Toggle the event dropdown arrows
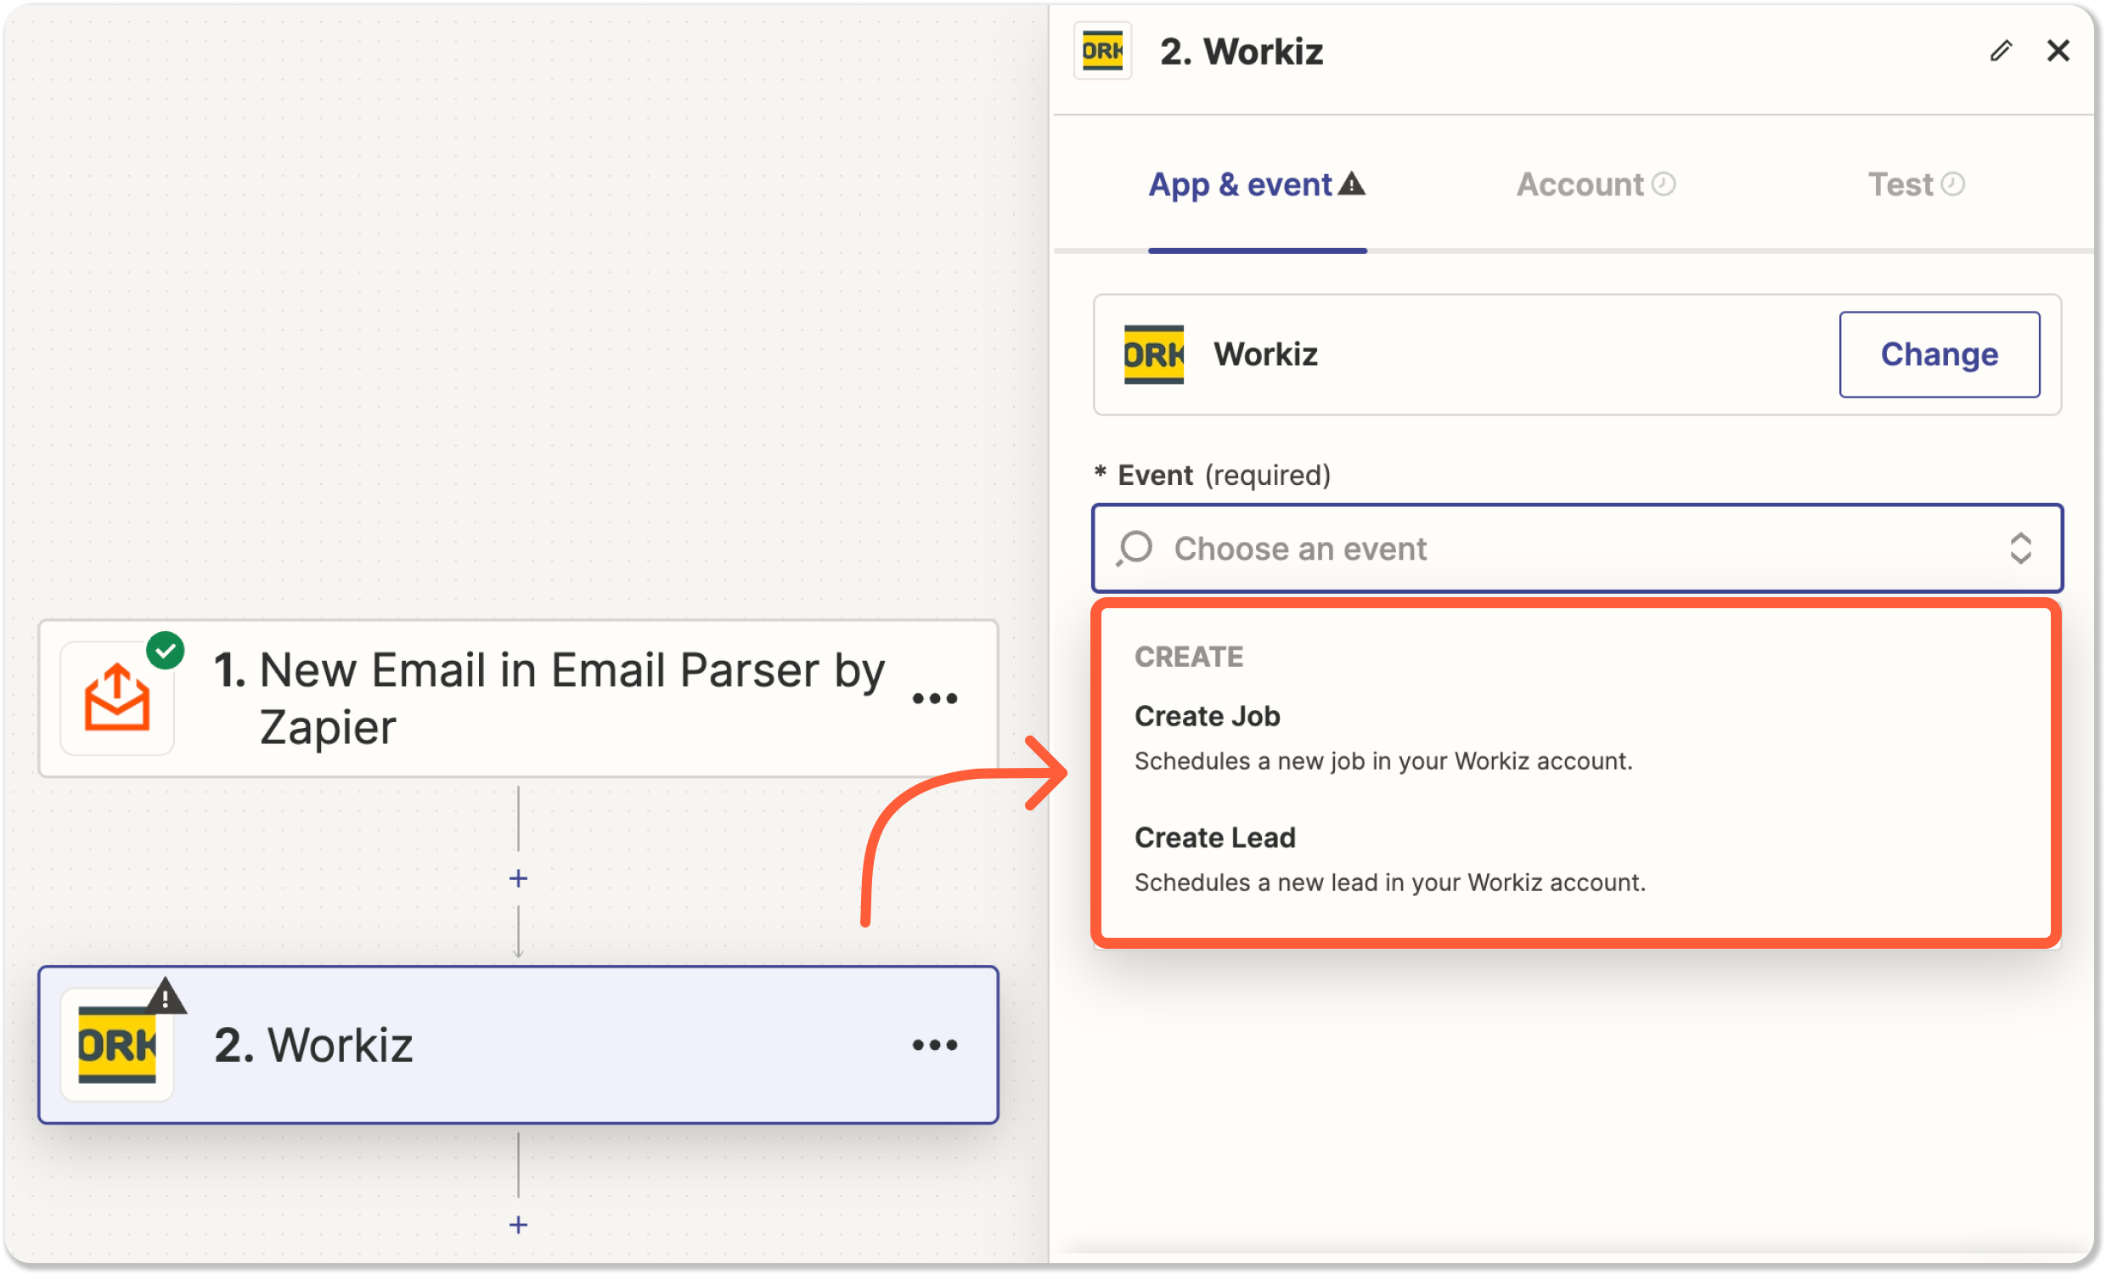 (x=2019, y=548)
